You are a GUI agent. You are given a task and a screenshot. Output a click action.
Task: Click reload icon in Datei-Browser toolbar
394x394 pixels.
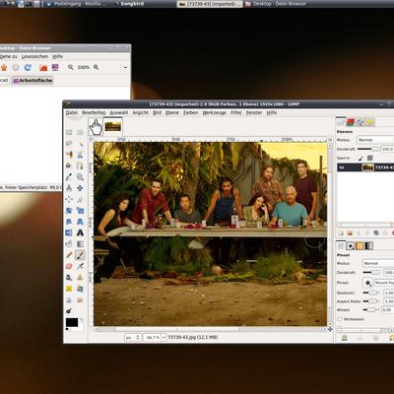tap(28, 67)
